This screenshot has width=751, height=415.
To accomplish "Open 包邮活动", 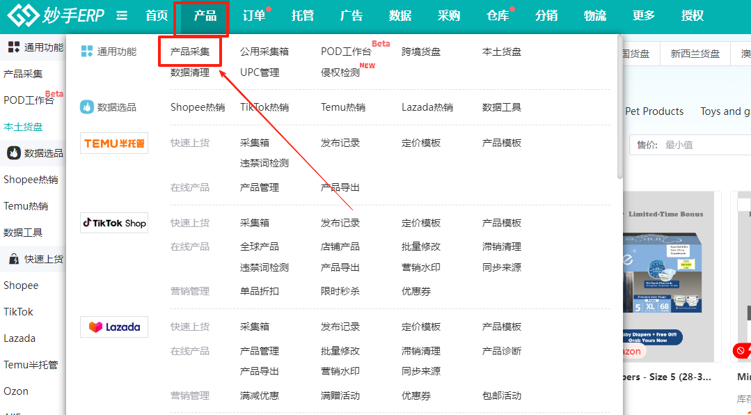I will point(501,396).
